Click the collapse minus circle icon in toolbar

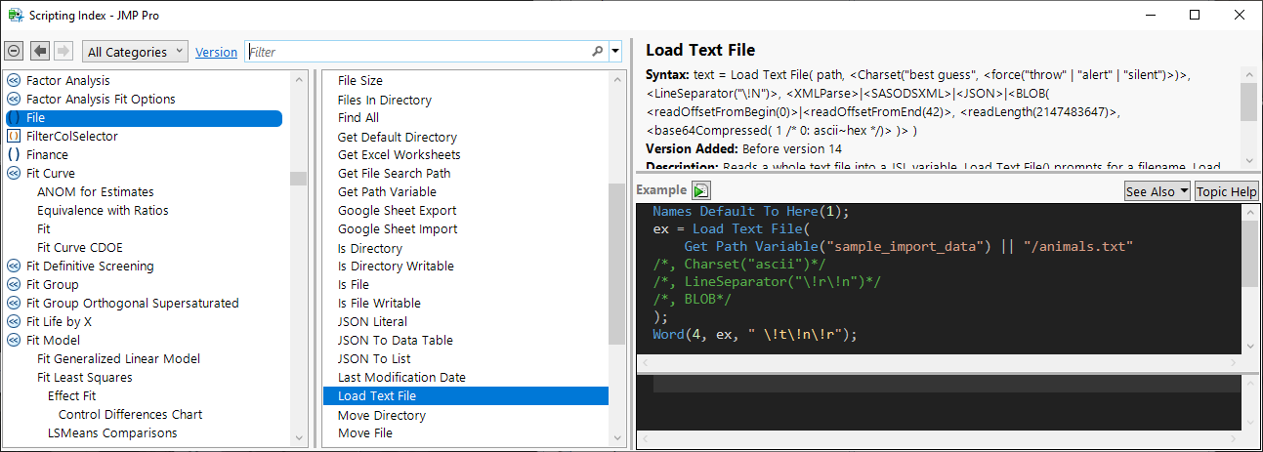pos(14,51)
